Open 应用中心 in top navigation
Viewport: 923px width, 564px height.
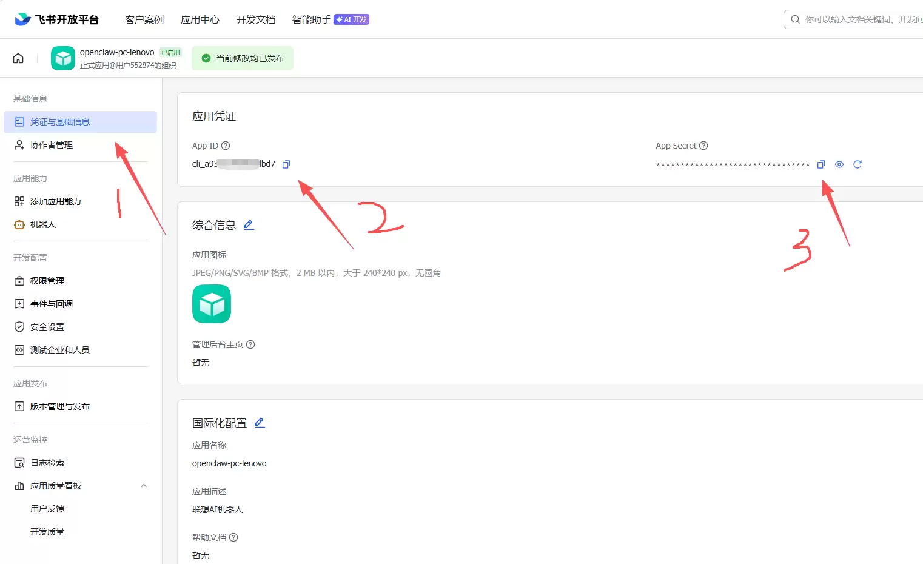[x=200, y=19]
